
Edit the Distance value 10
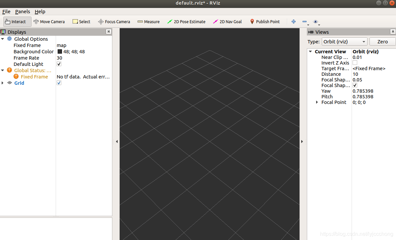click(x=355, y=74)
